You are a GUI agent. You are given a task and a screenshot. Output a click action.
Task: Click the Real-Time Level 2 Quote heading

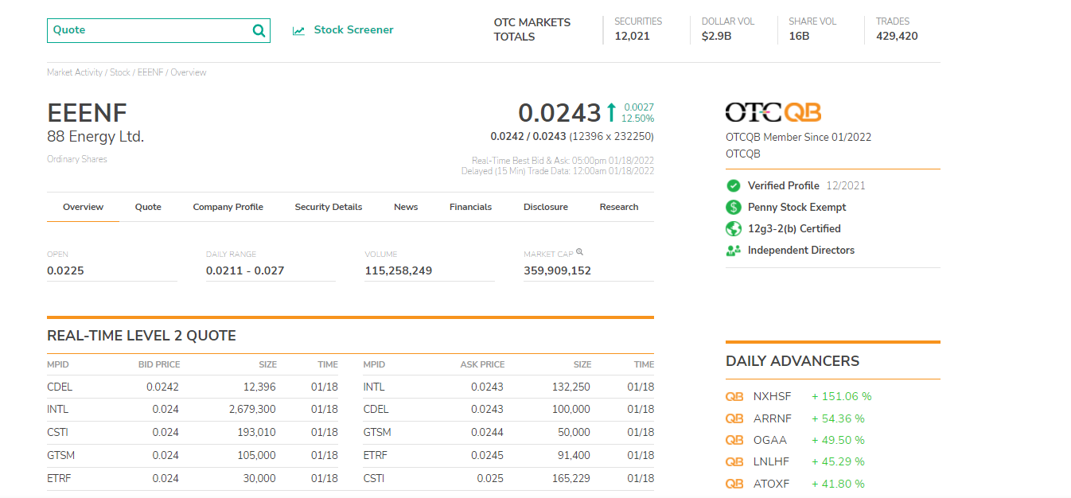coord(142,336)
